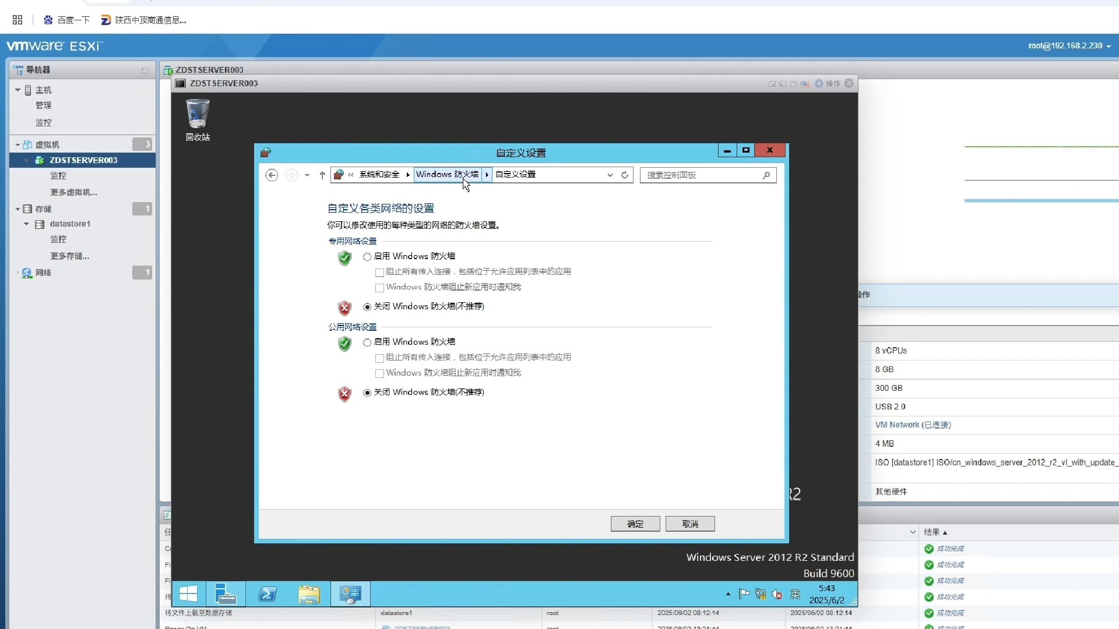Open File Explorer from the VM taskbar
Viewport: 1119px width, 629px height.
tap(309, 594)
